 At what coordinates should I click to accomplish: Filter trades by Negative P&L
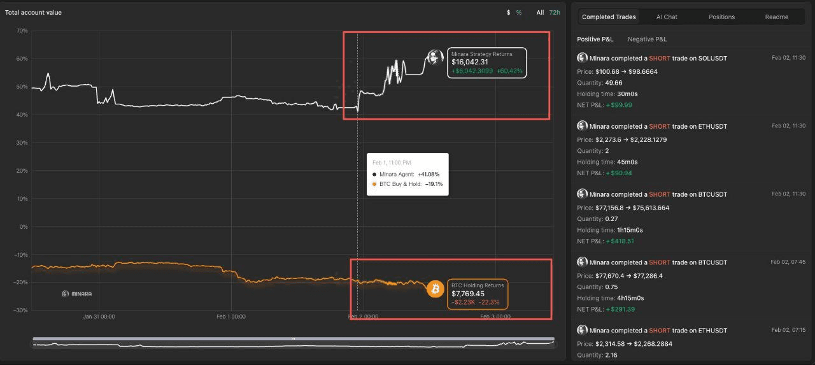click(647, 39)
